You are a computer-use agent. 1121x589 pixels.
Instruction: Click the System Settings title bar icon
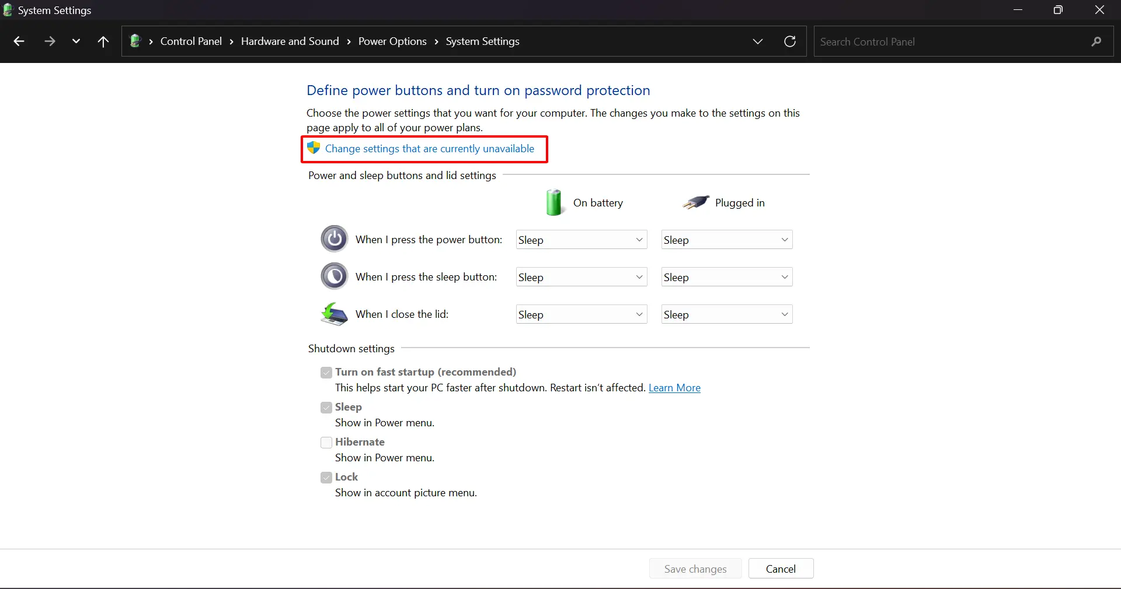click(x=8, y=10)
